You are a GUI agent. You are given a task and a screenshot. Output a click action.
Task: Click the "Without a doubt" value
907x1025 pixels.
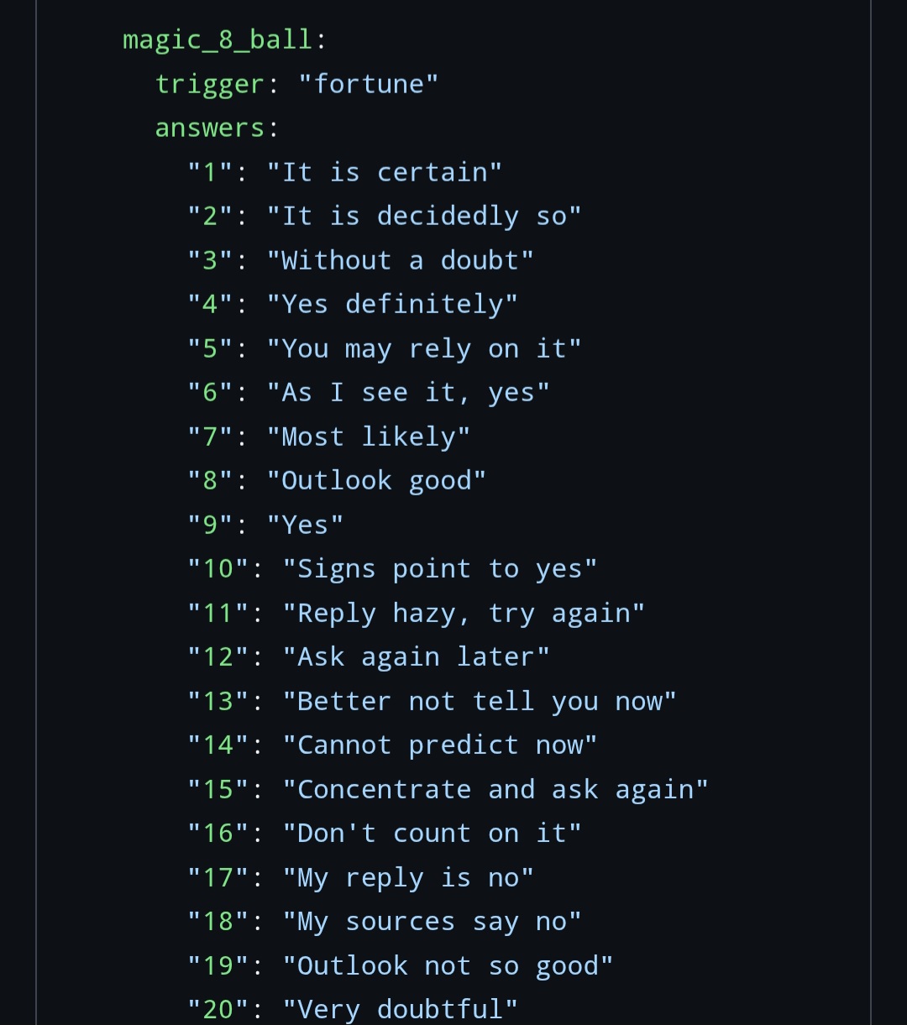(x=400, y=260)
